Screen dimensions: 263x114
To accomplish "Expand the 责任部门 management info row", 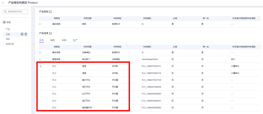I will [x=40, y=59].
